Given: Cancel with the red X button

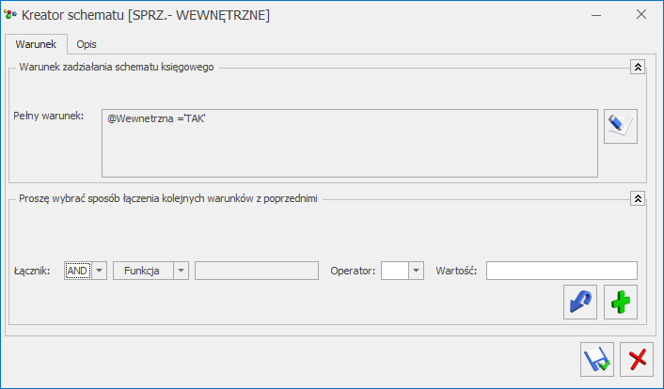Looking at the screenshot, I should pyautogui.click(x=637, y=359).
